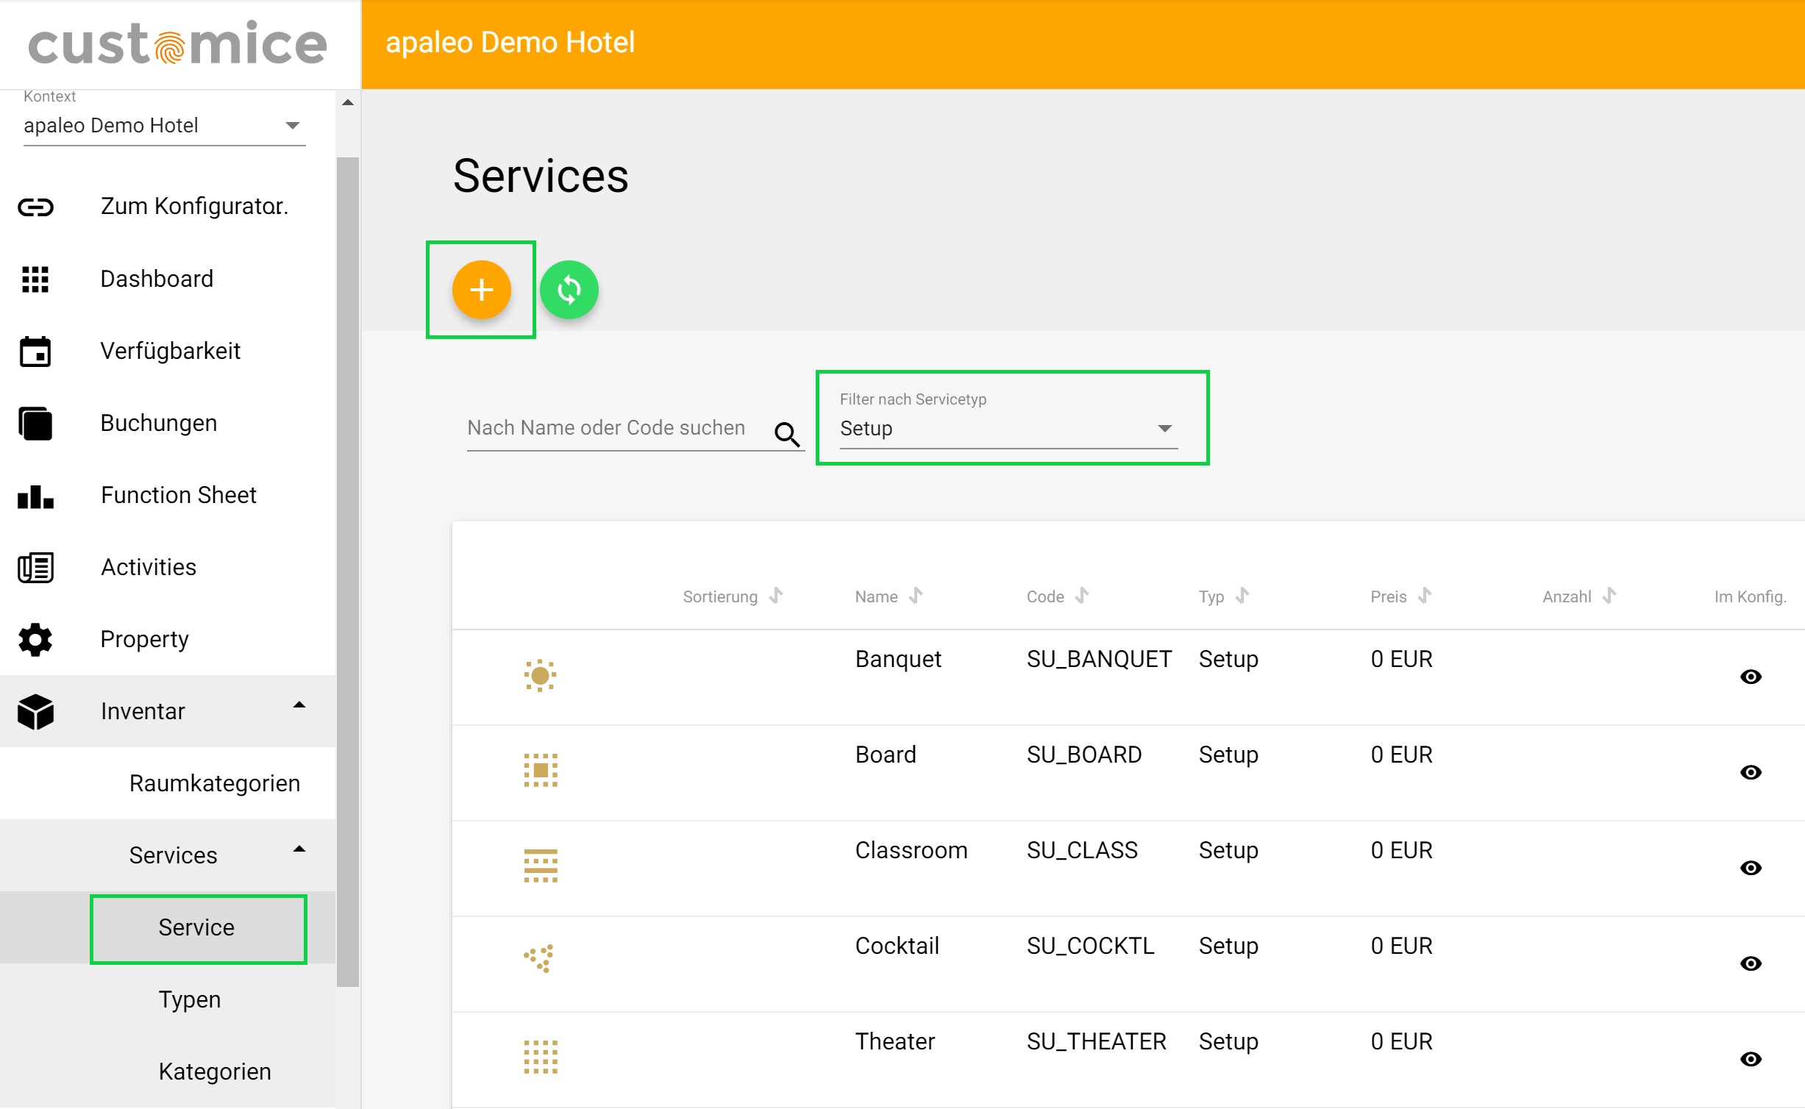This screenshot has height=1109, width=1805.
Task: Open Raumkategorien submenu item
Action: click(x=168, y=783)
